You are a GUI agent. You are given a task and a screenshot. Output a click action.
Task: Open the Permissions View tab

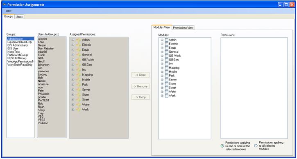pyautogui.click(x=183, y=28)
